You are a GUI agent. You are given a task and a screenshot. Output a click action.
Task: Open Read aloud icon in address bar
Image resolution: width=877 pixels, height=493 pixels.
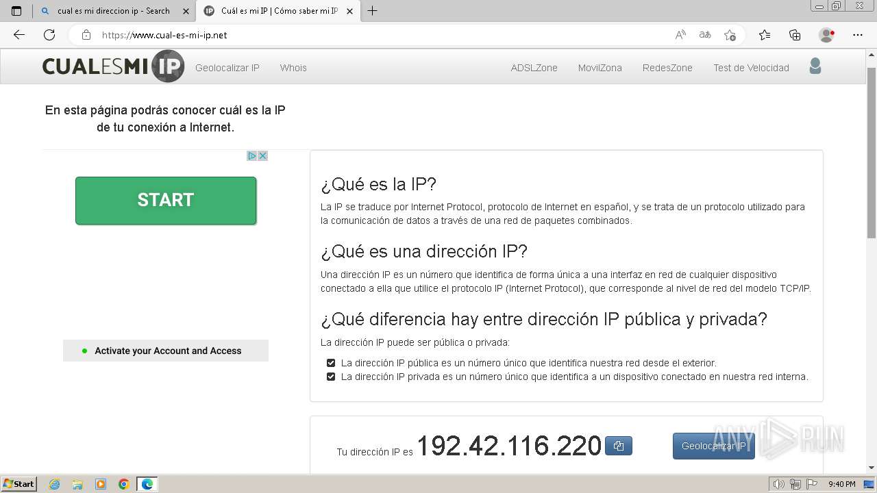click(x=680, y=35)
